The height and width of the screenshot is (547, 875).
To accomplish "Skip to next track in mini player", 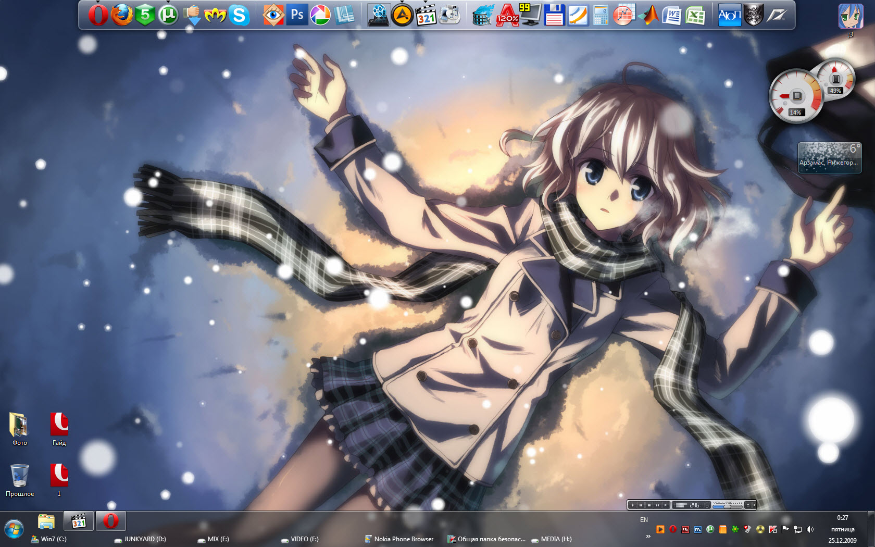I will click(666, 505).
